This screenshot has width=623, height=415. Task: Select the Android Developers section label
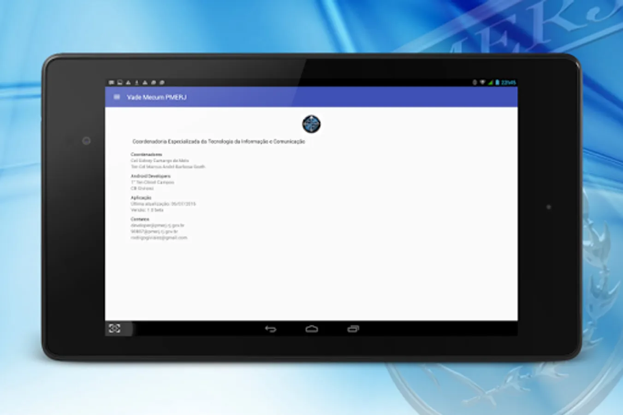[x=150, y=176]
